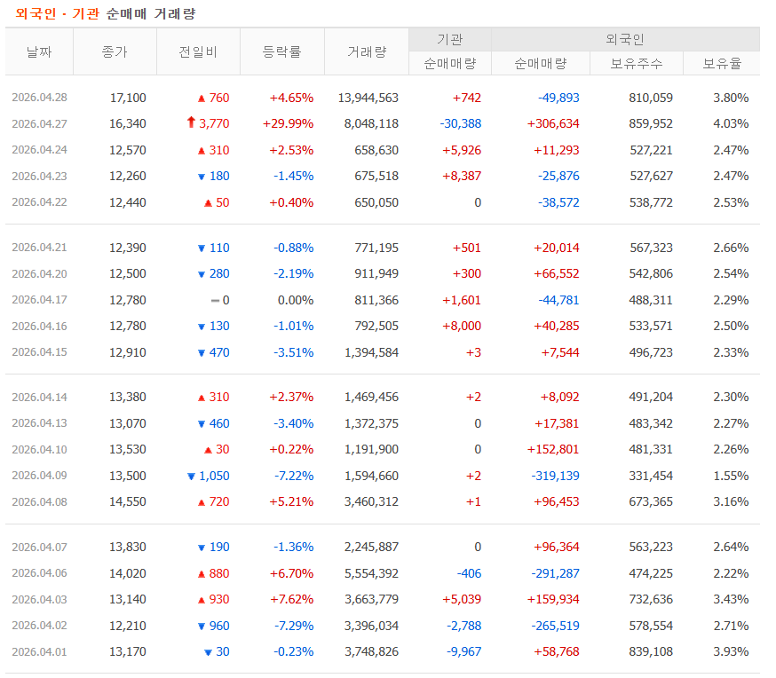Click the red up arrow beside 50
Image resolution: width=776 pixels, height=678 pixels.
tap(209, 203)
